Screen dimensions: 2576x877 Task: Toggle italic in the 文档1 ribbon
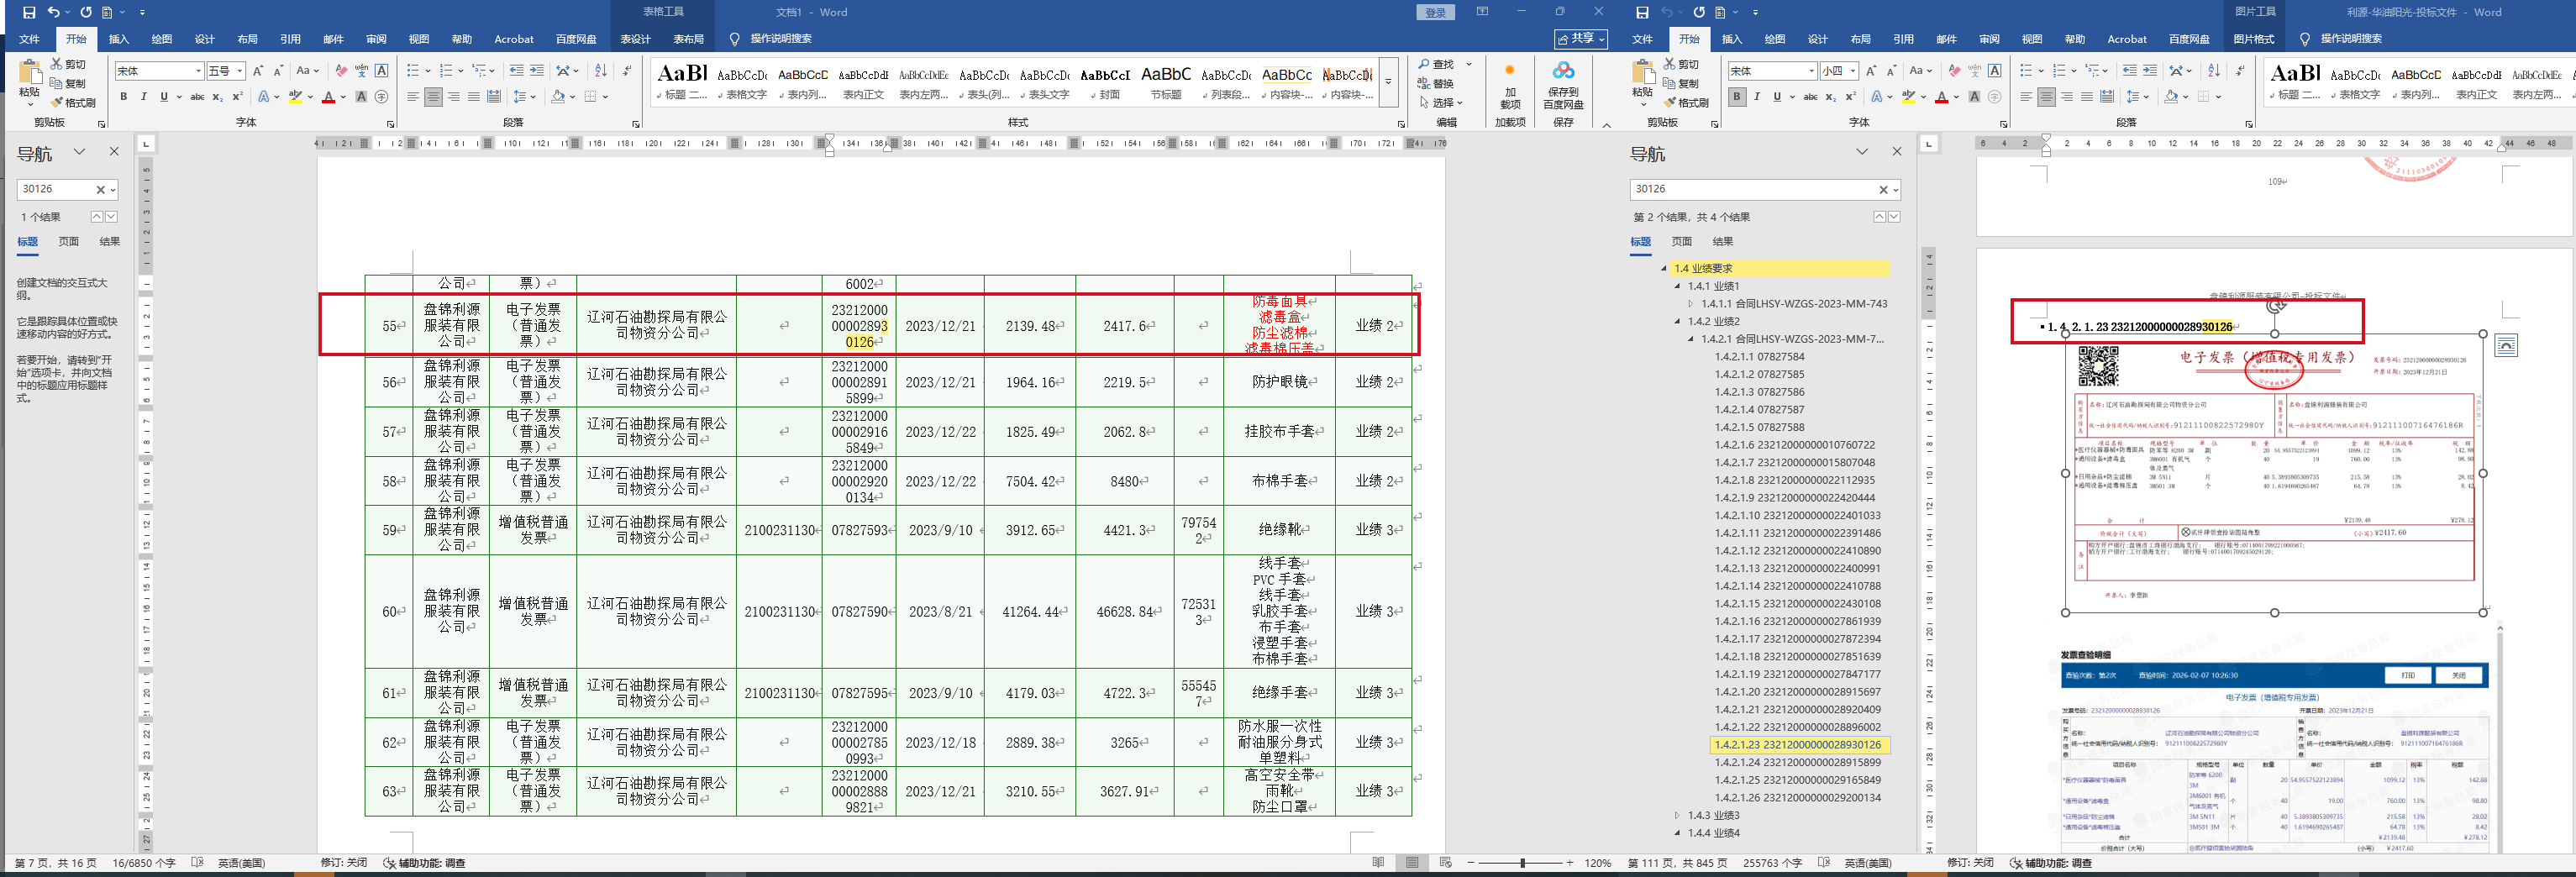click(144, 97)
